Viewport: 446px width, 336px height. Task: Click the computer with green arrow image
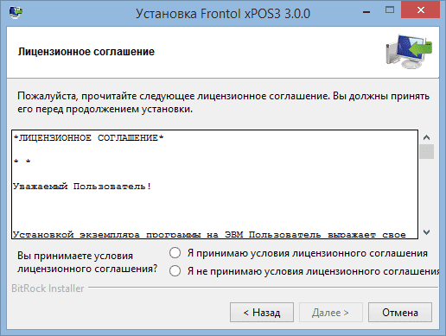click(x=409, y=52)
